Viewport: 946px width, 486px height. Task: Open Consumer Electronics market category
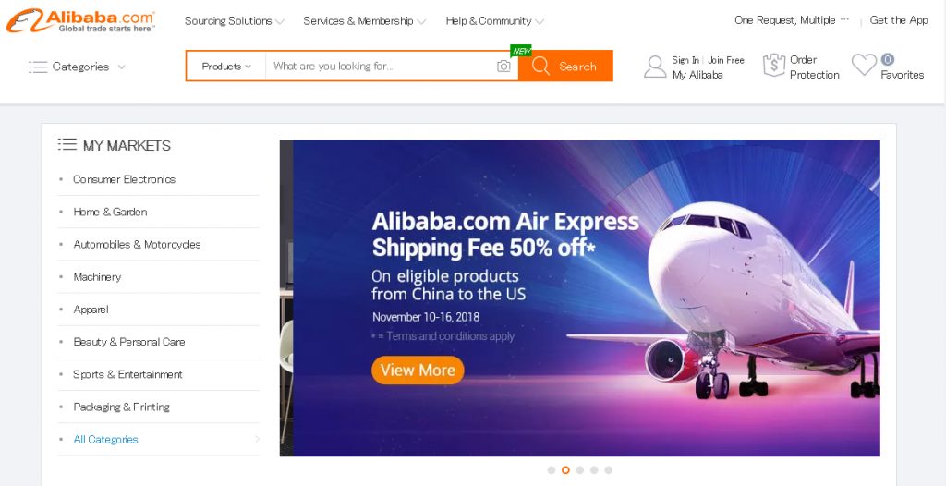click(x=124, y=179)
